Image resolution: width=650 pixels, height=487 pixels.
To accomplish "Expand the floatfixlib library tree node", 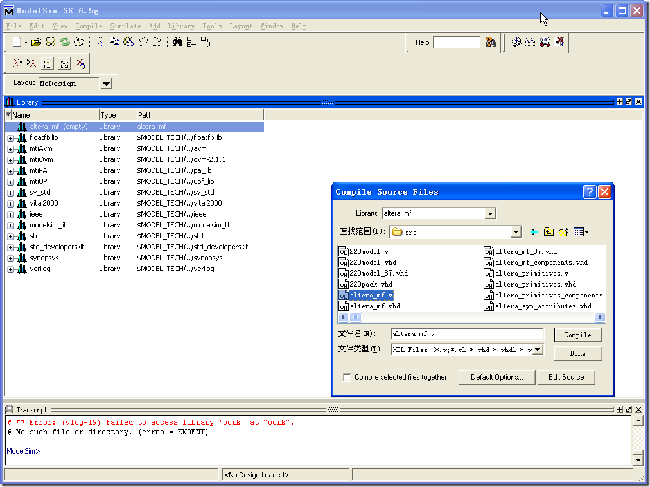I will click(10, 138).
